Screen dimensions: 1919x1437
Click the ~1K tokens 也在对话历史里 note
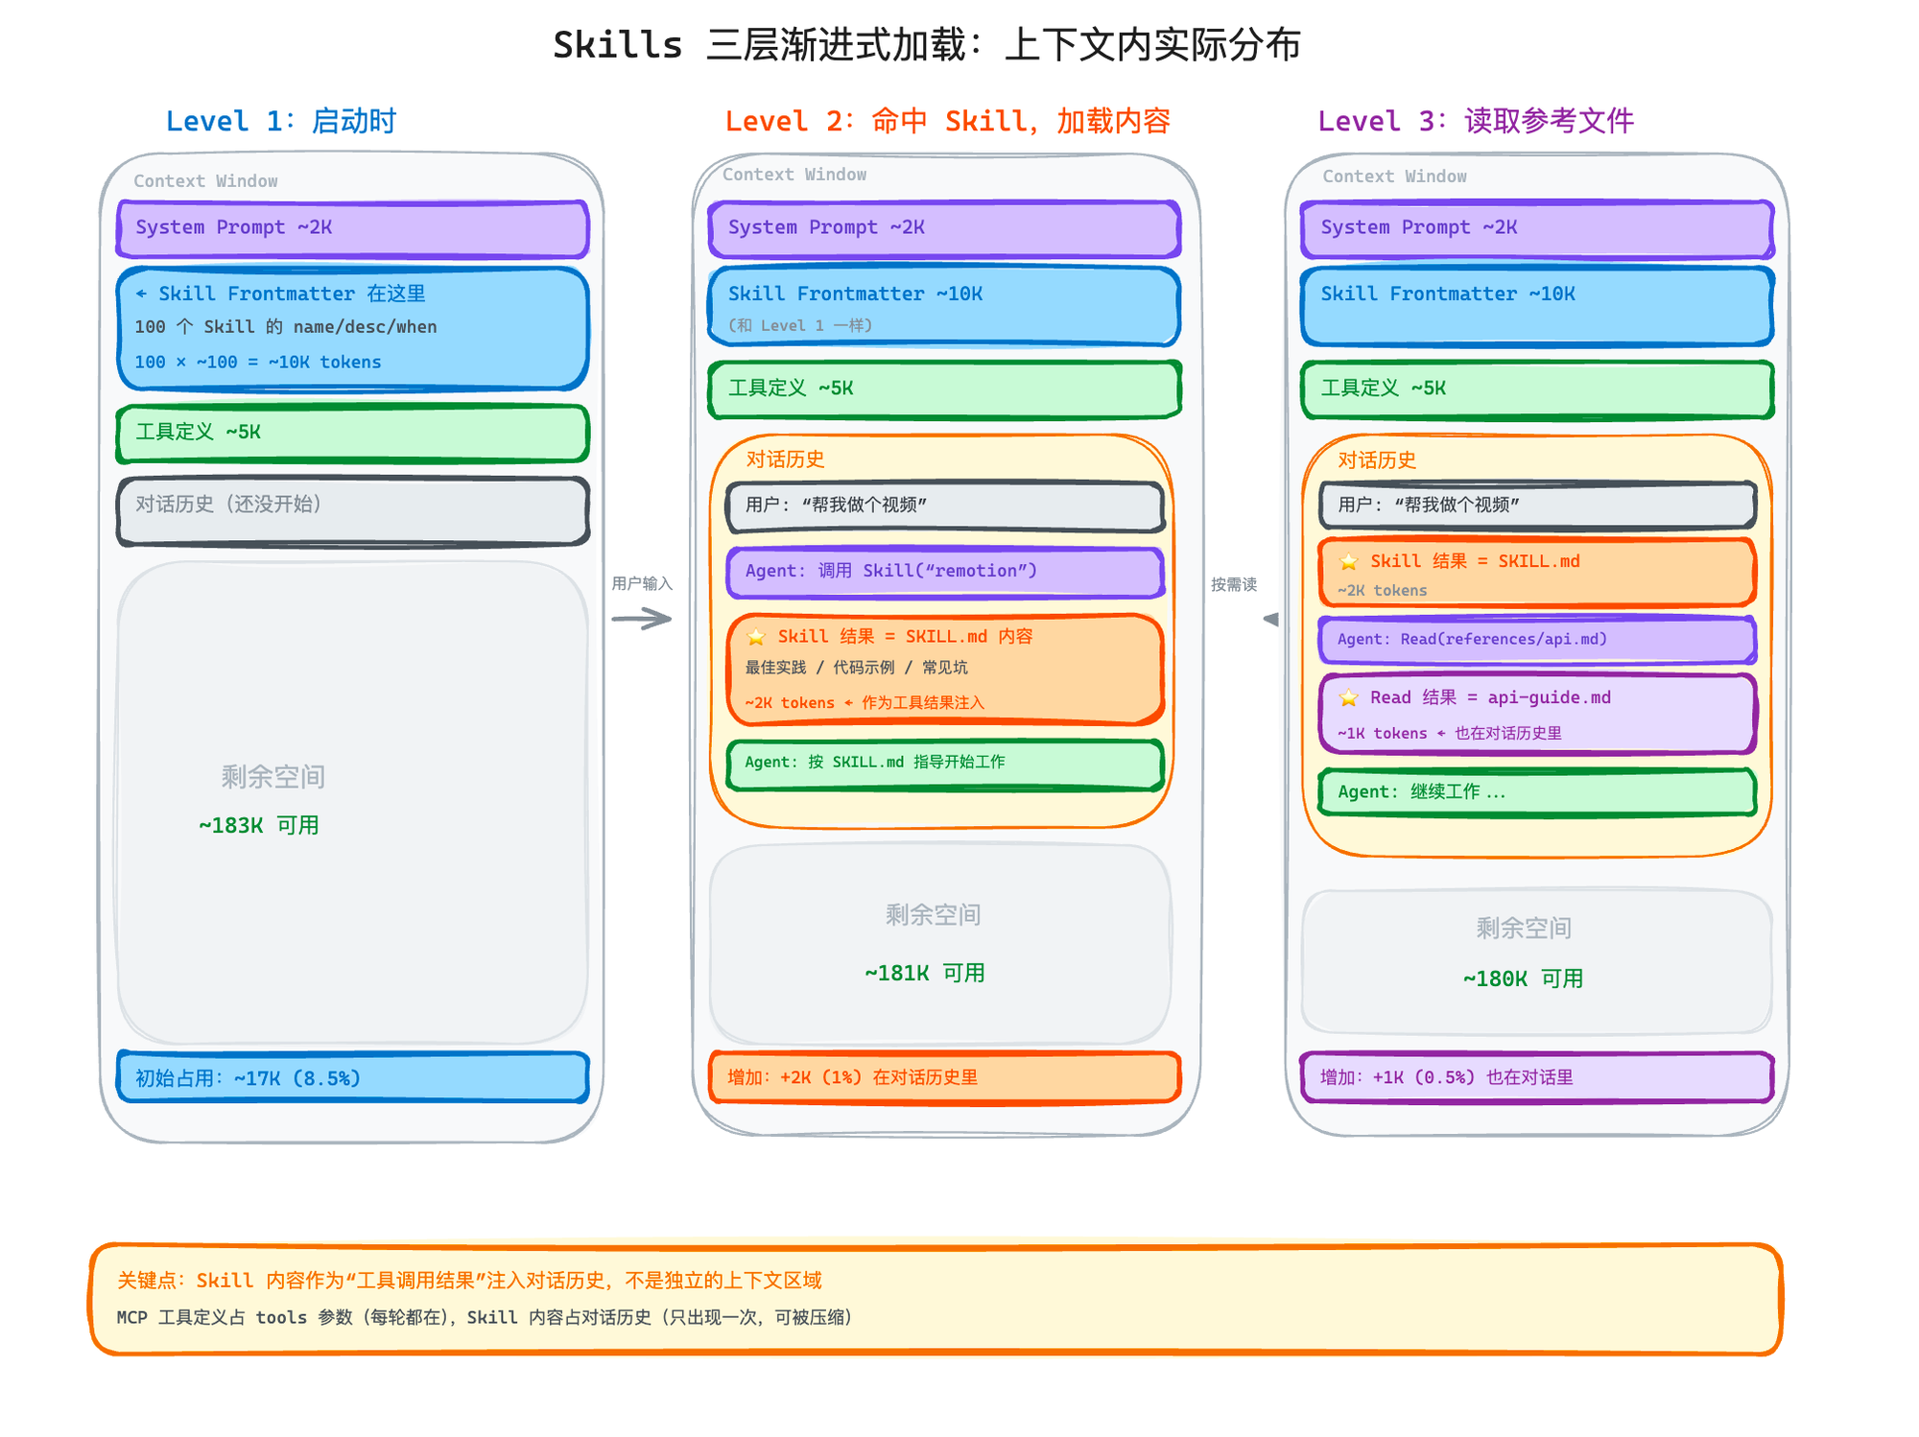[x=1449, y=733]
